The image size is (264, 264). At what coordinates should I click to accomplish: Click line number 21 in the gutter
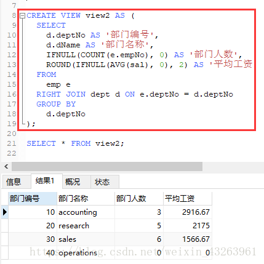pyautogui.click(x=12, y=143)
